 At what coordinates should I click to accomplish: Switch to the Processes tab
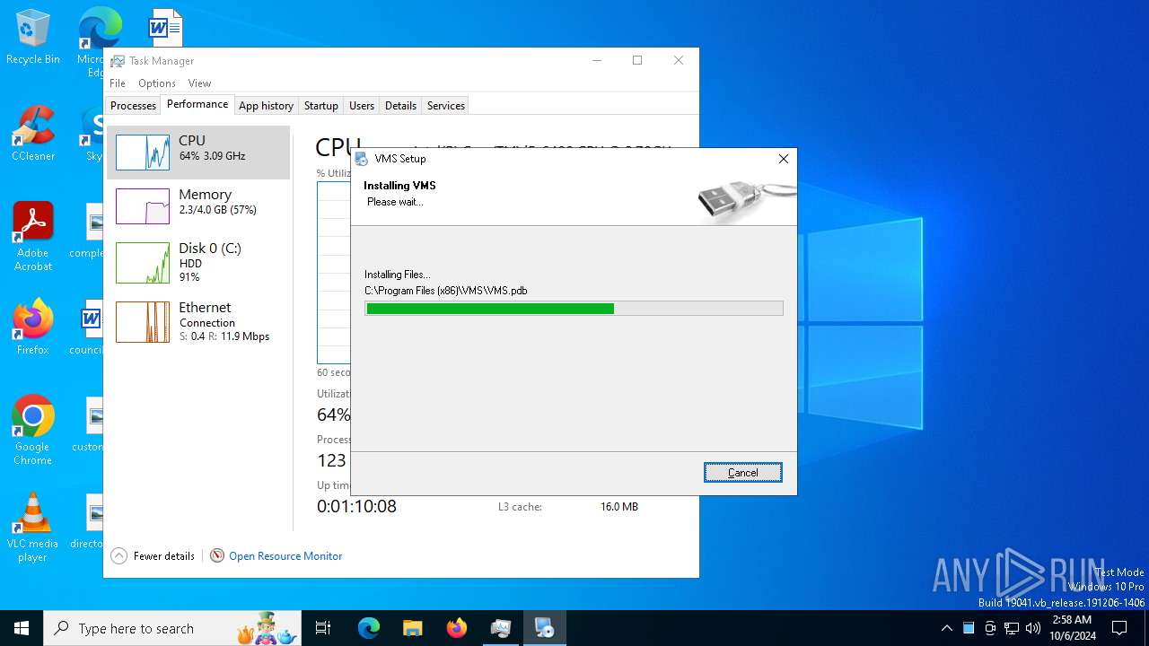coord(133,106)
